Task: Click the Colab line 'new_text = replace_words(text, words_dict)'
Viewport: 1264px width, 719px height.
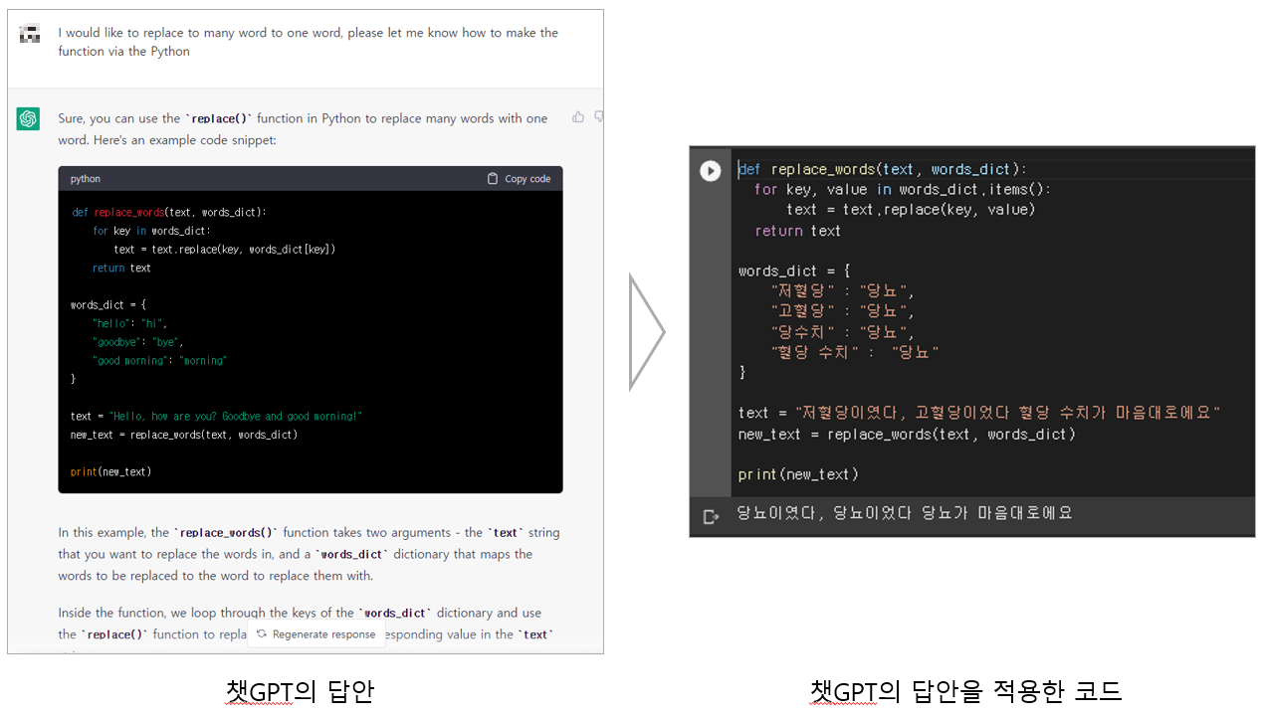Action: click(x=907, y=434)
